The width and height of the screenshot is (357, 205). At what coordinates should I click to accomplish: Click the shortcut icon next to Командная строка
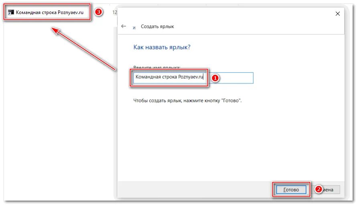tap(11, 12)
